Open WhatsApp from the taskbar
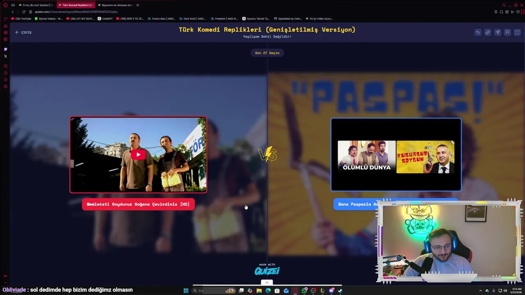Image resolution: width=525 pixels, height=295 pixels. tap(304, 290)
